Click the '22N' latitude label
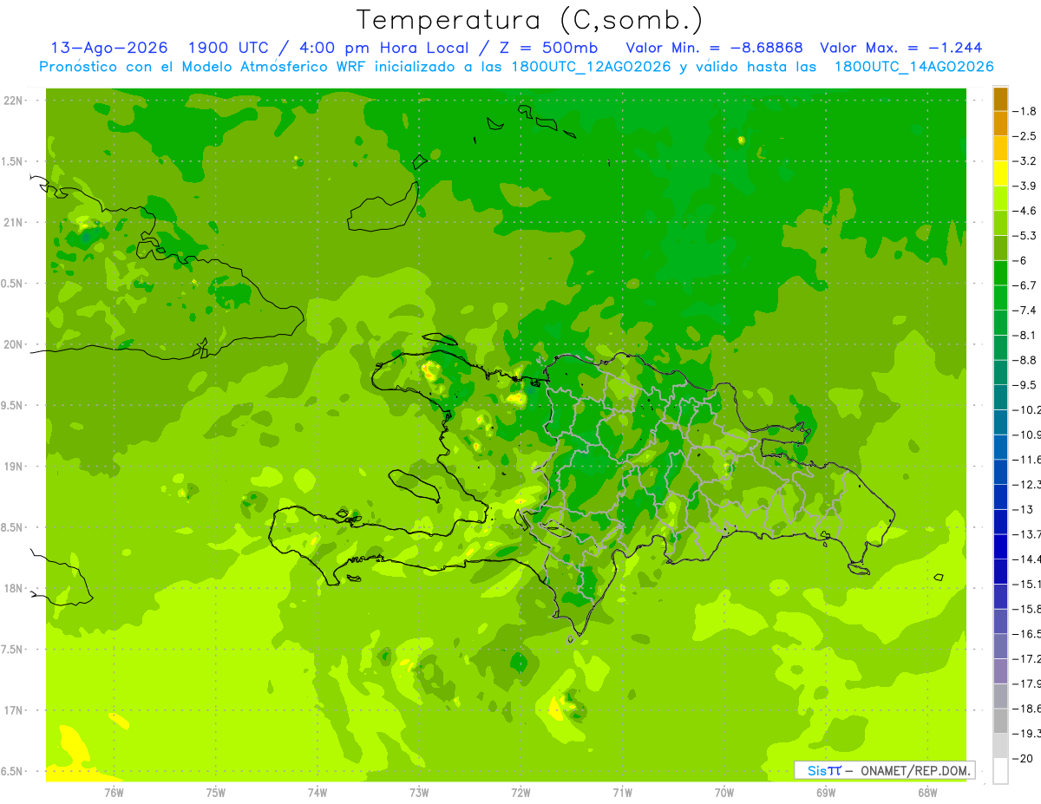 (14, 101)
